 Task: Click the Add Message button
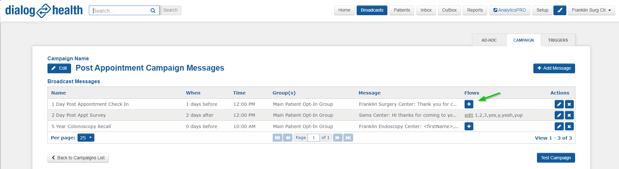tap(554, 68)
